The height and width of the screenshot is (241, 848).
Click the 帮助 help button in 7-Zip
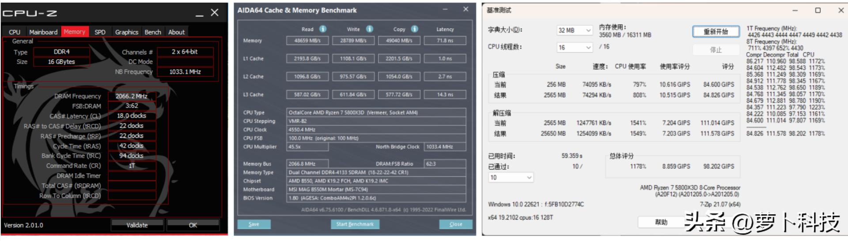661,222
